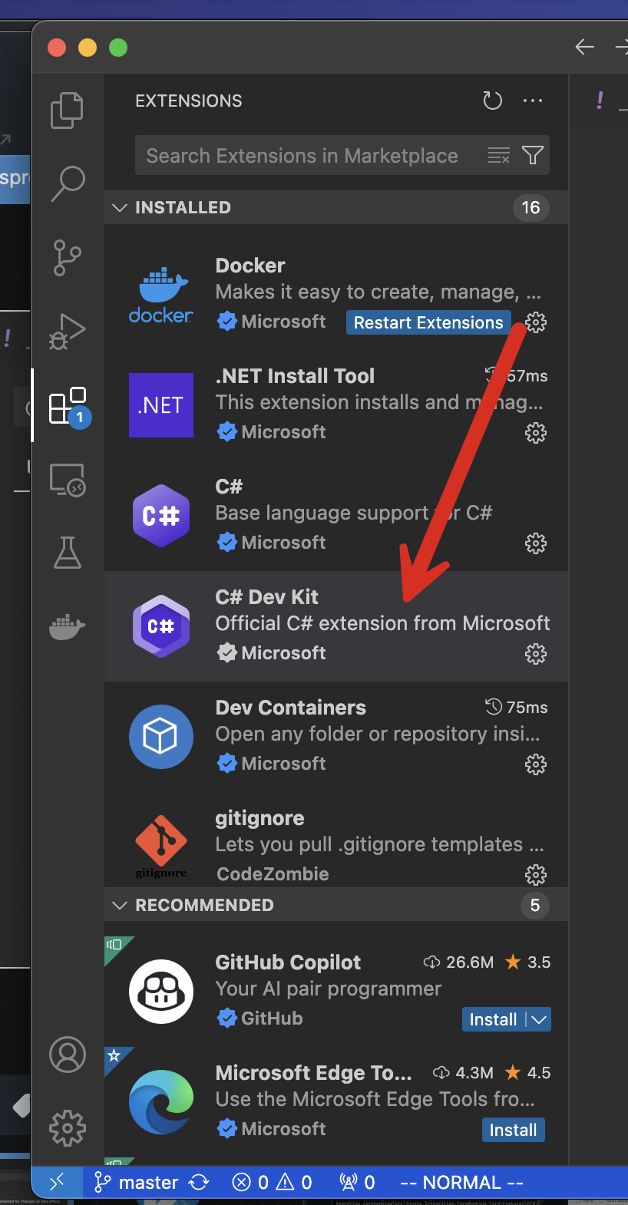Refresh the extensions list

492,101
